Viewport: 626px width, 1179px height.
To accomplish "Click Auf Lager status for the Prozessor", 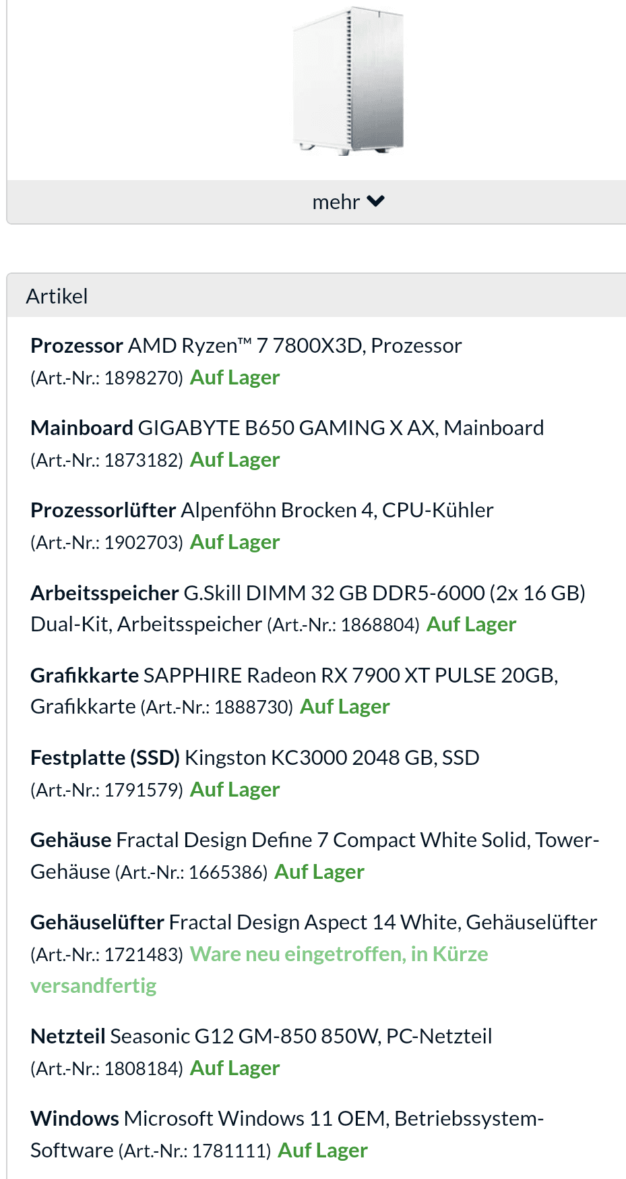I will [234, 378].
